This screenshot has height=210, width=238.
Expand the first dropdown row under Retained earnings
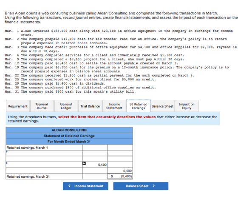pos(44,153)
